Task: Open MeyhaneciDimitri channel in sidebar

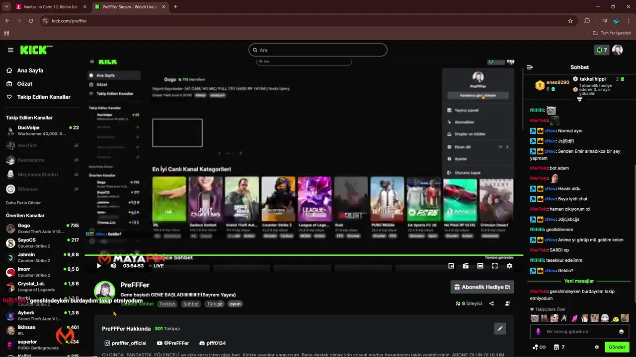Action: [42, 175]
